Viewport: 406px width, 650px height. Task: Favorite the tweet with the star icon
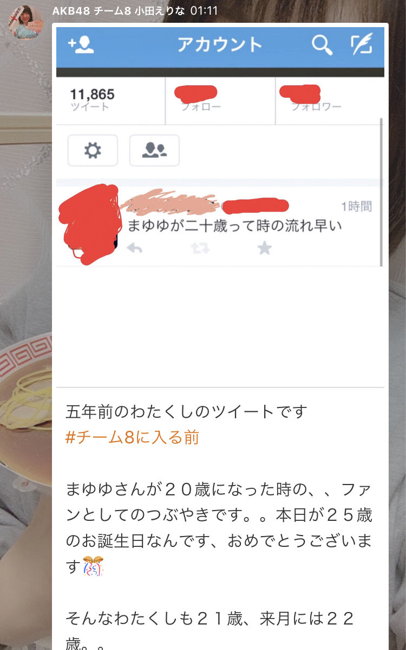(265, 248)
